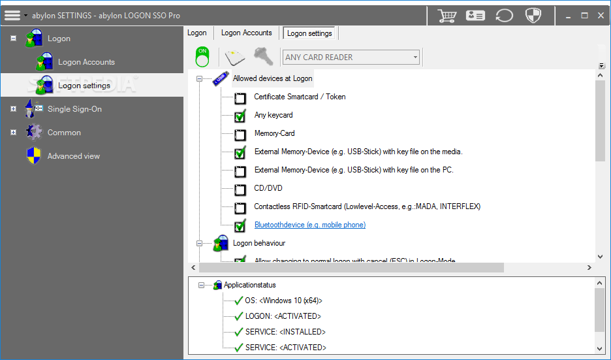This screenshot has height=360, width=611.
Task: Select the Logon settings tab
Action: (x=309, y=33)
